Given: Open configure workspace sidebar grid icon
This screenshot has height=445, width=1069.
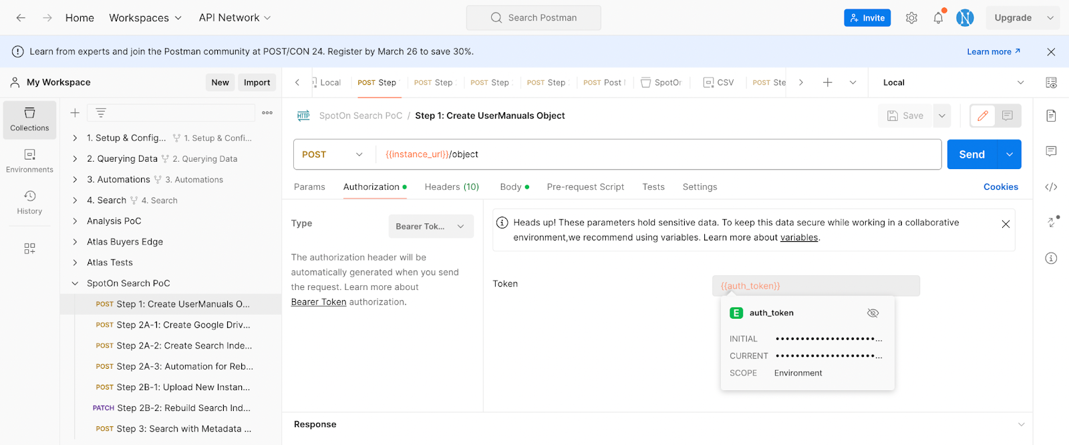Looking at the screenshot, I should coord(29,249).
